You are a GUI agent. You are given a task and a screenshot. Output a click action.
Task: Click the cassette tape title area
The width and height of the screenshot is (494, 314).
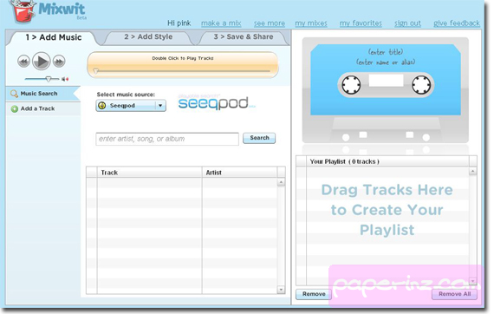tap(386, 52)
